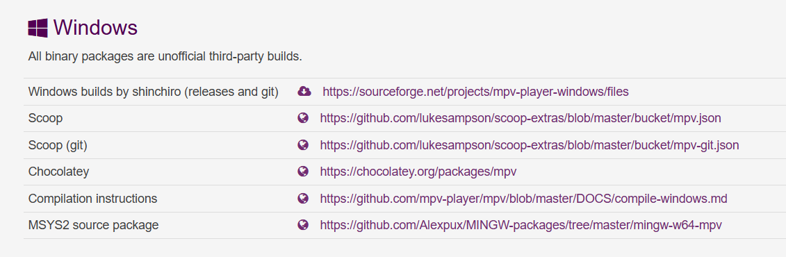Click the Scoop row label
786x257 pixels.
click(45, 119)
